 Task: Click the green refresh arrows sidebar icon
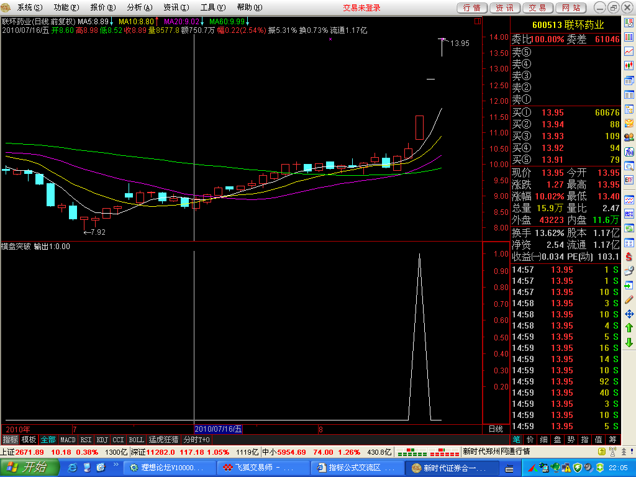coord(629,229)
